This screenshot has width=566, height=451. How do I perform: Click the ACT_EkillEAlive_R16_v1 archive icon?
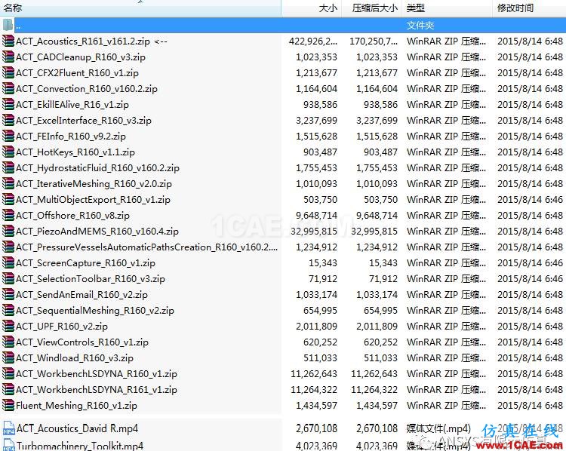pyautogui.click(x=8, y=105)
